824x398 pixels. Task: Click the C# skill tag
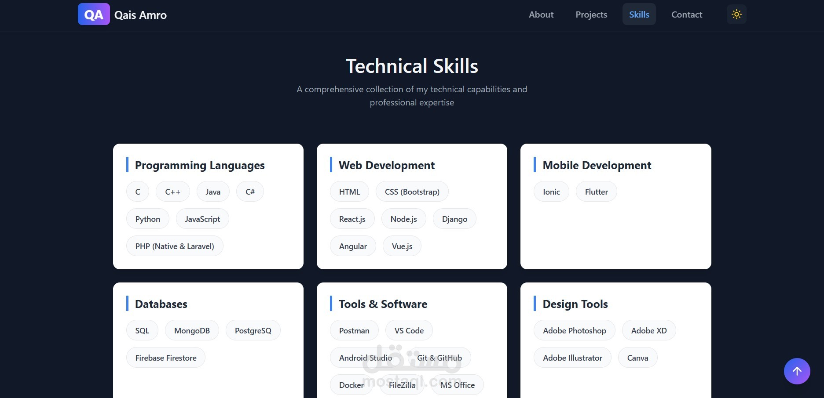pos(250,192)
